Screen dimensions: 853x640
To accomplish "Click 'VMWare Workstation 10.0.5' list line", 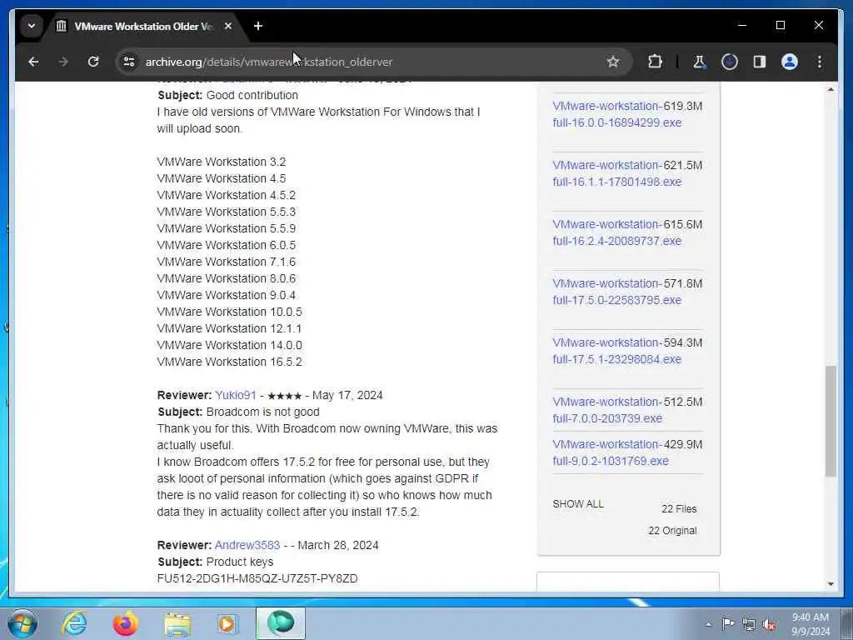I will click(230, 312).
